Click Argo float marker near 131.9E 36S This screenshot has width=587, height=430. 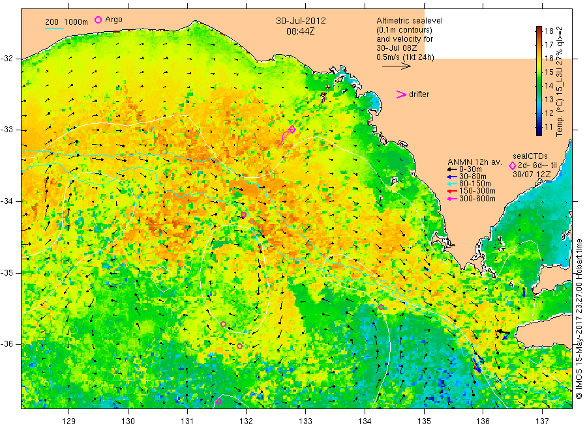coord(239,346)
